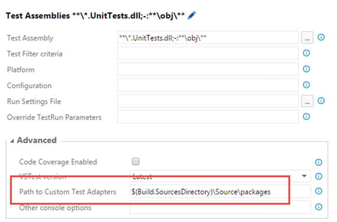Show info for Code Coverage Enabled

[319, 163]
